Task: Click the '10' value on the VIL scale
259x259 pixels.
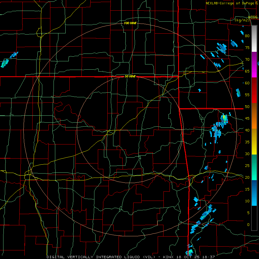Action: point(247,201)
